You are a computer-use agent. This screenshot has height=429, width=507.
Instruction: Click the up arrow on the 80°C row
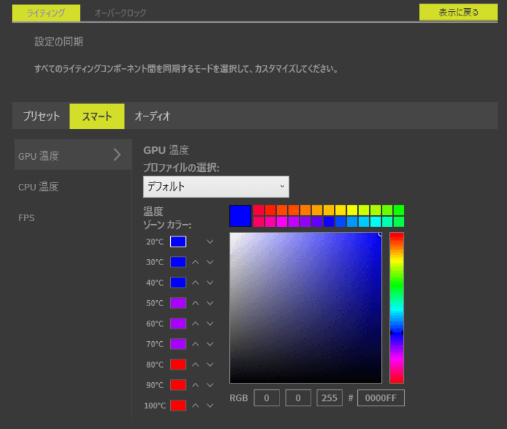195,365
